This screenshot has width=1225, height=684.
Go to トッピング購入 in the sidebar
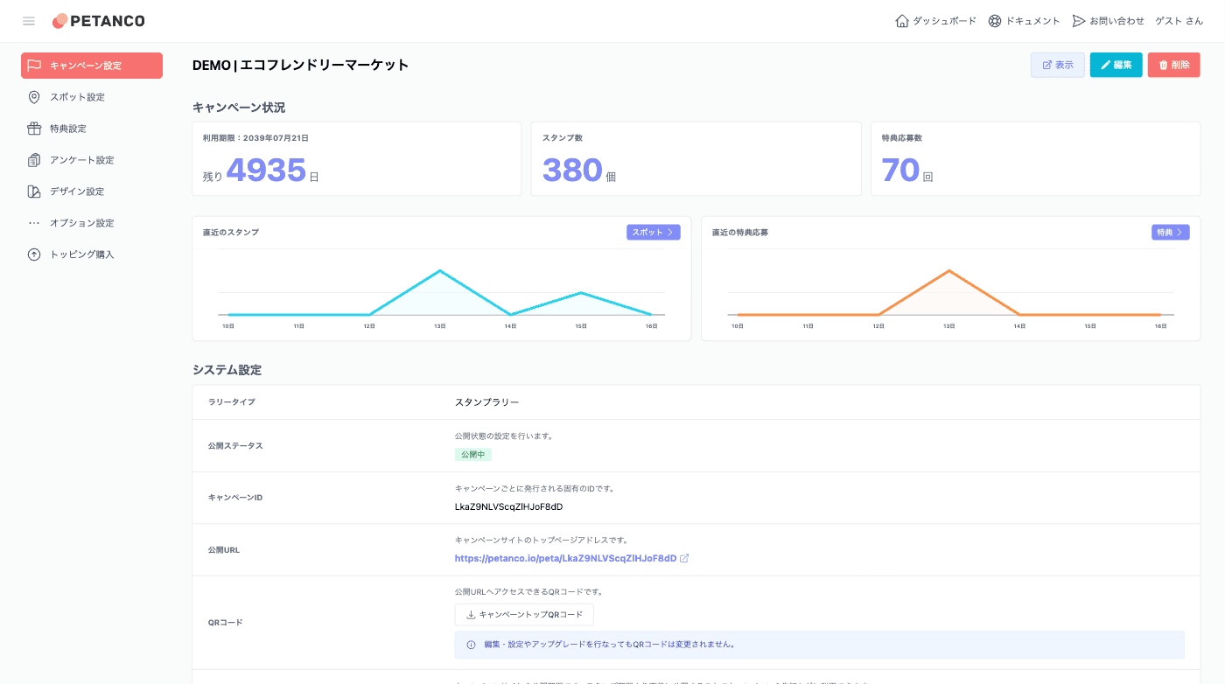tap(81, 255)
